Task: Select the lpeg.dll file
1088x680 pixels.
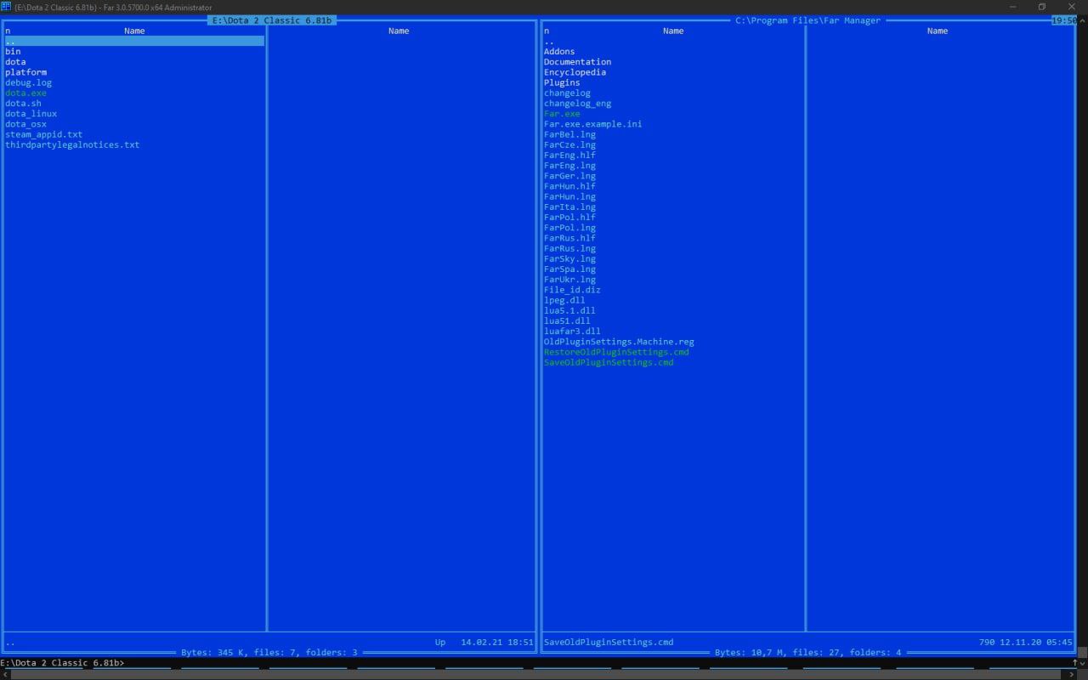Action: (x=564, y=300)
